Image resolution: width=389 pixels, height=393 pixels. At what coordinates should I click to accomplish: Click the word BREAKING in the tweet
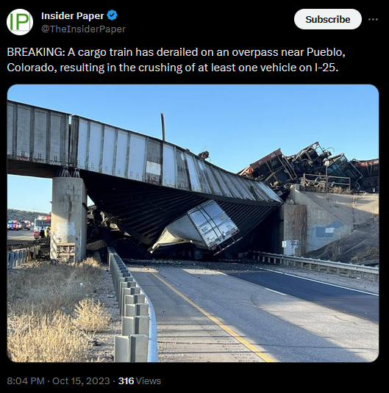pyautogui.click(x=35, y=52)
